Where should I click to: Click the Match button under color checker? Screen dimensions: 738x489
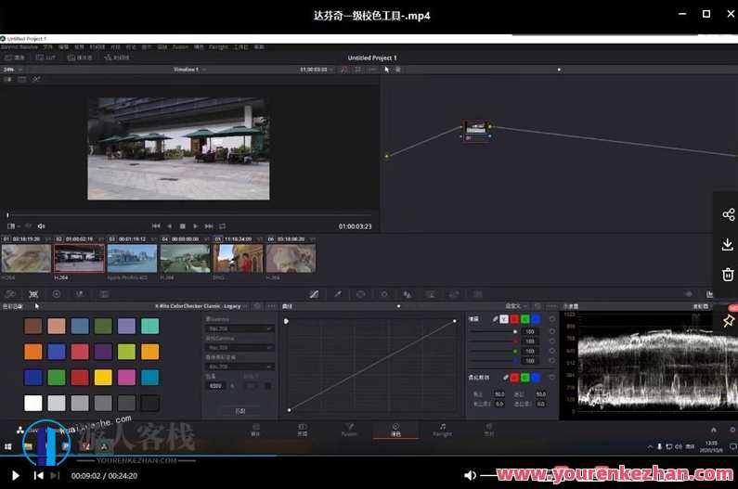point(240,410)
